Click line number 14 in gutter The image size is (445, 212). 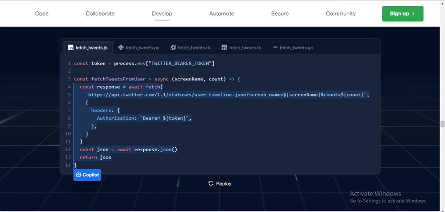click(68, 165)
